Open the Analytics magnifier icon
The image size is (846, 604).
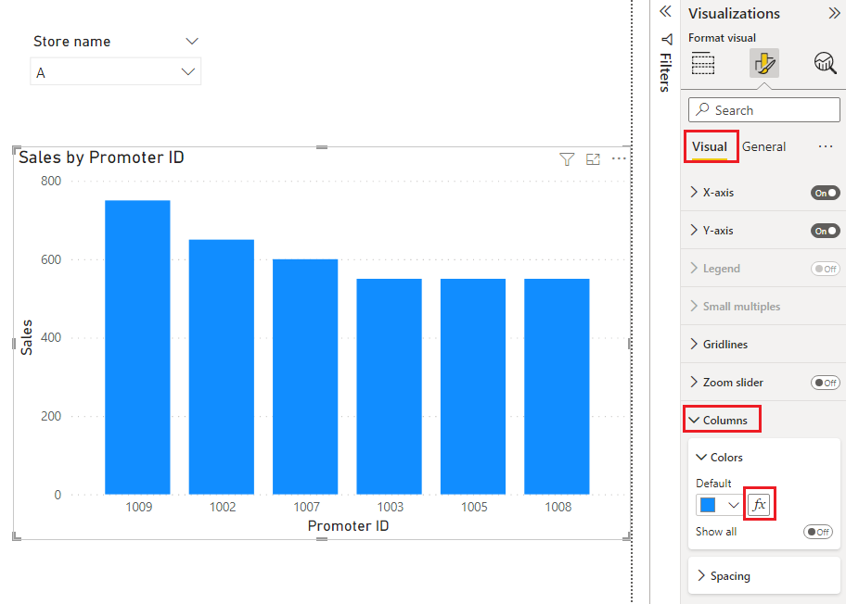pos(825,63)
